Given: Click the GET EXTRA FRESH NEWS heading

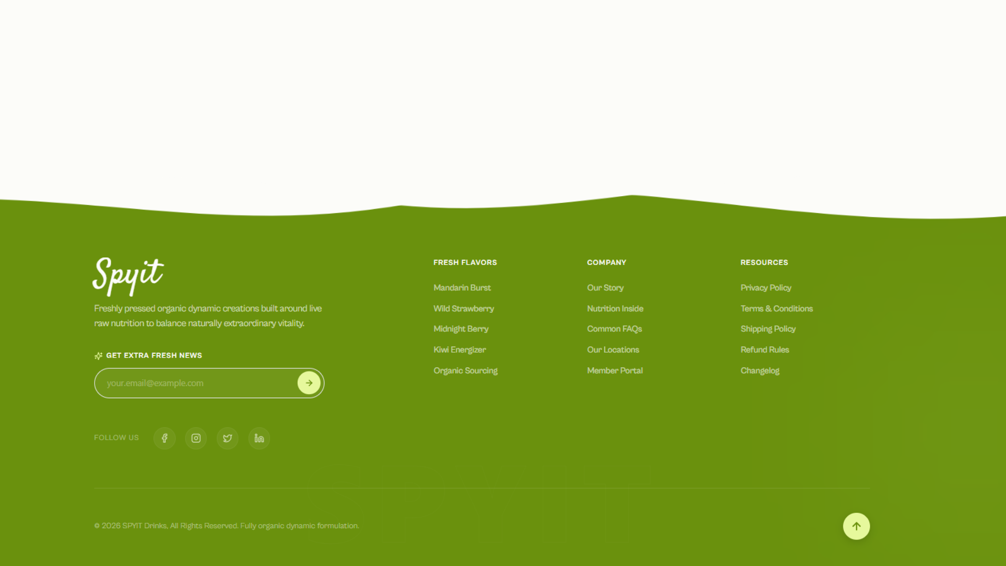Looking at the screenshot, I should 154,356.
